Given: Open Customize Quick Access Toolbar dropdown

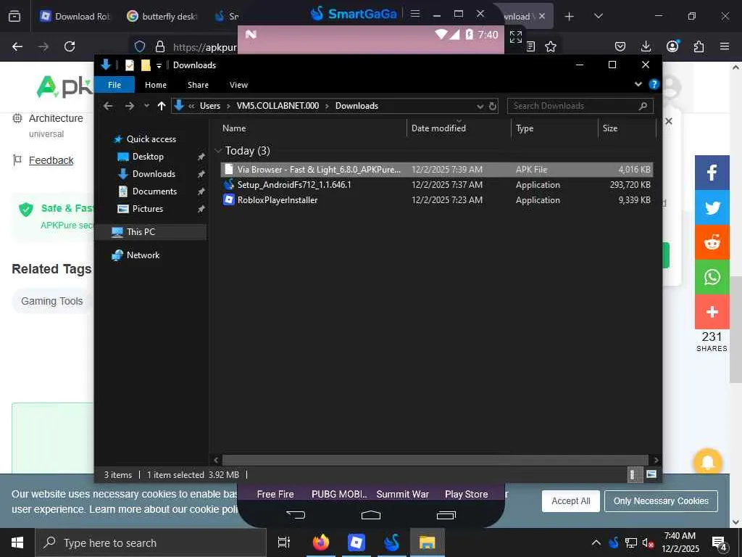Looking at the screenshot, I should [159, 65].
